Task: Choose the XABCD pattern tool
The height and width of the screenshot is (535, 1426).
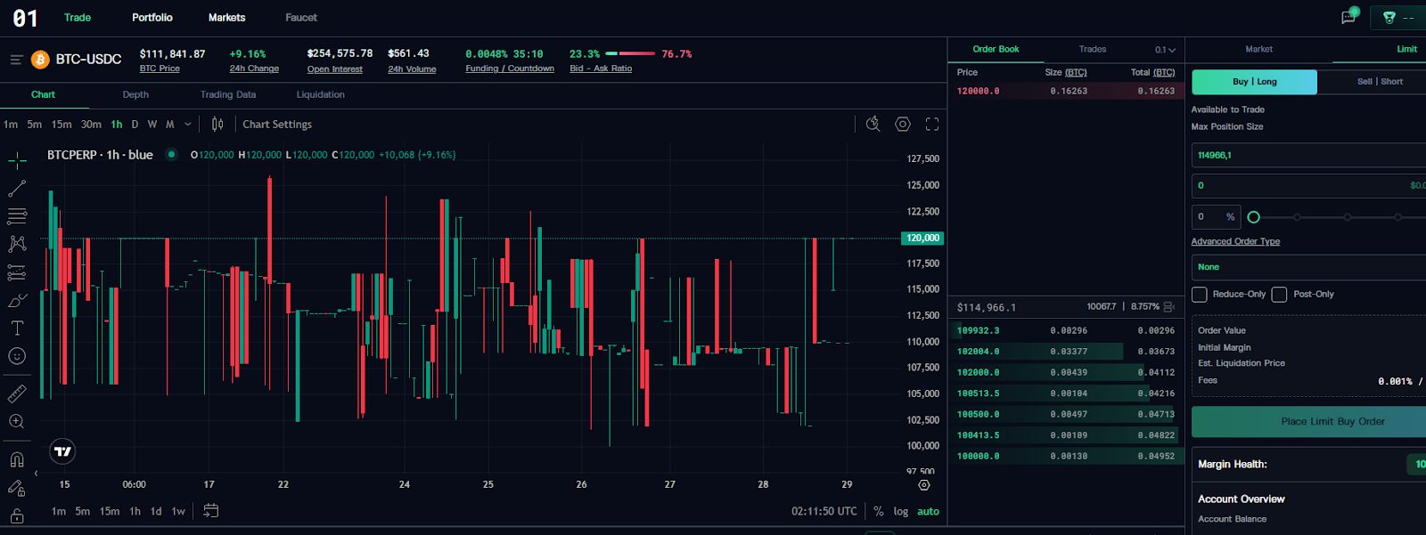Action: [x=17, y=244]
